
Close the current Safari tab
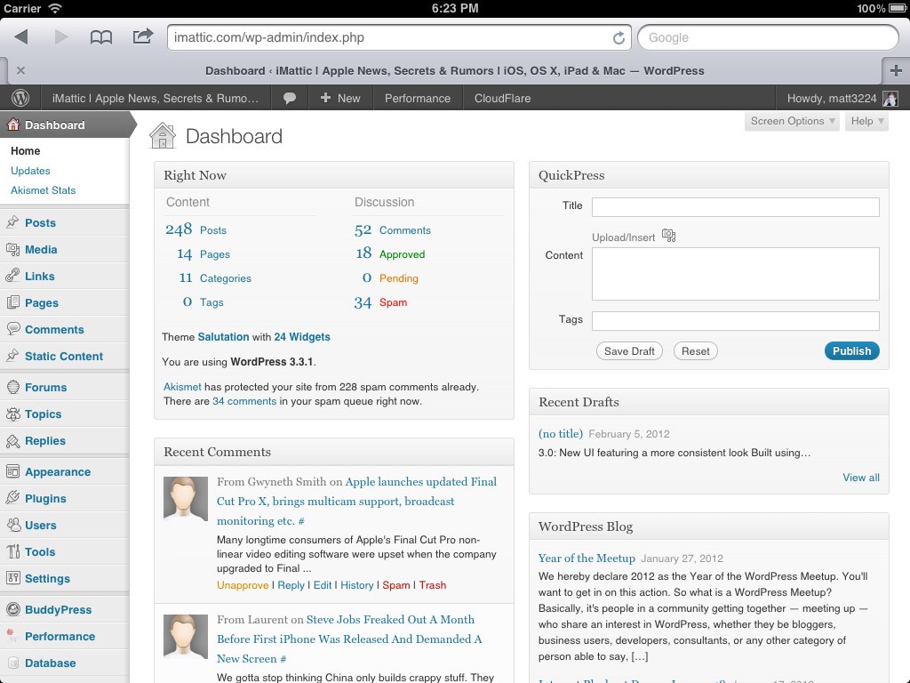[21, 70]
